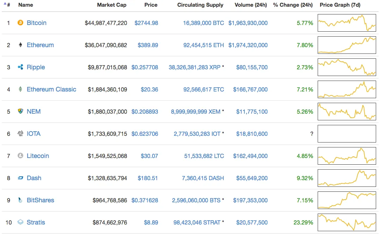Click IOTA question mark change value
The image size is (380, 234).
pyautogui.click(x=312, y=134)
